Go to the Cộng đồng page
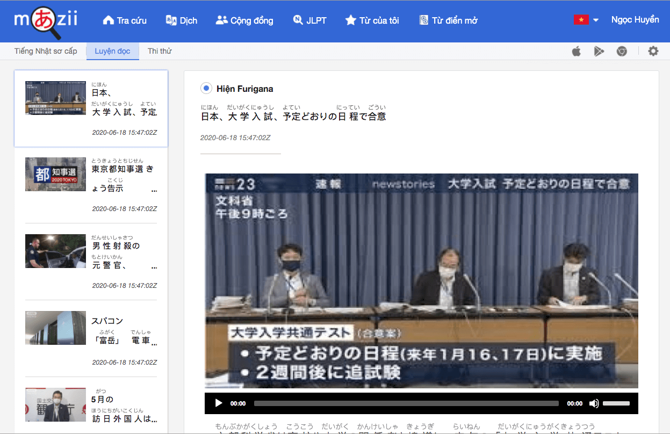This screenshot has height=434, width=670. [244, 20]
